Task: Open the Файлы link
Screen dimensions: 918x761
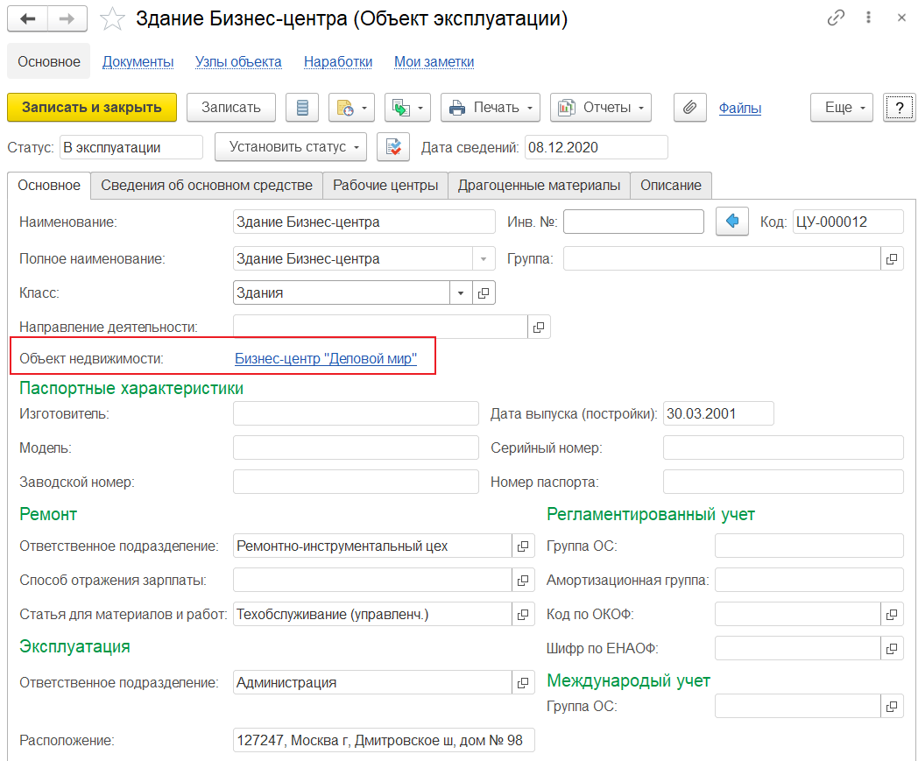Action: tap(739, 108)
